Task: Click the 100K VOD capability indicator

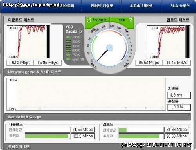Action: click(68, 37)
